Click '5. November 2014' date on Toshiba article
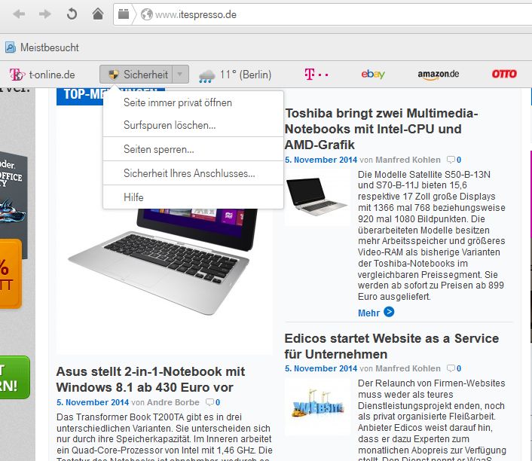 pyautogui.click(x=321, y=160)
